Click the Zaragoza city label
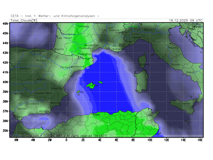The width and height of the screenshot is (213, 160). point(66,67)
